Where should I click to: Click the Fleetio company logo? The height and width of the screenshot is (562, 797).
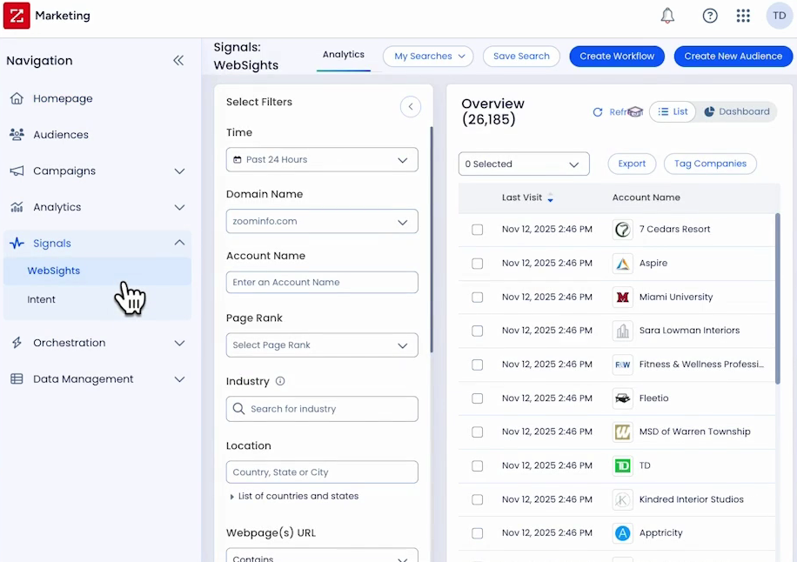click(x=622, y=398)
